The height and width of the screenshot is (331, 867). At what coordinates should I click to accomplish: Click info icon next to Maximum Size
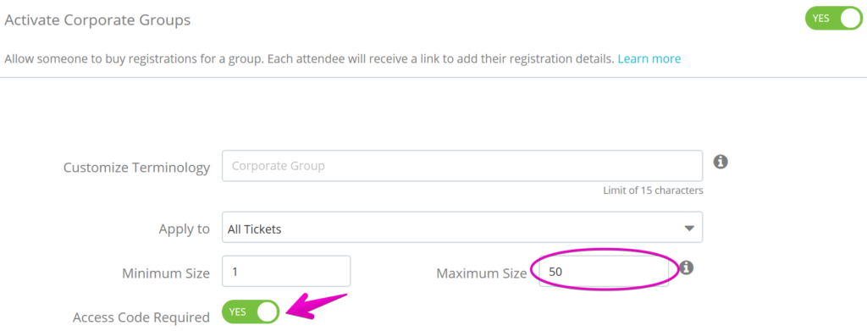click(x=686, y=268)
